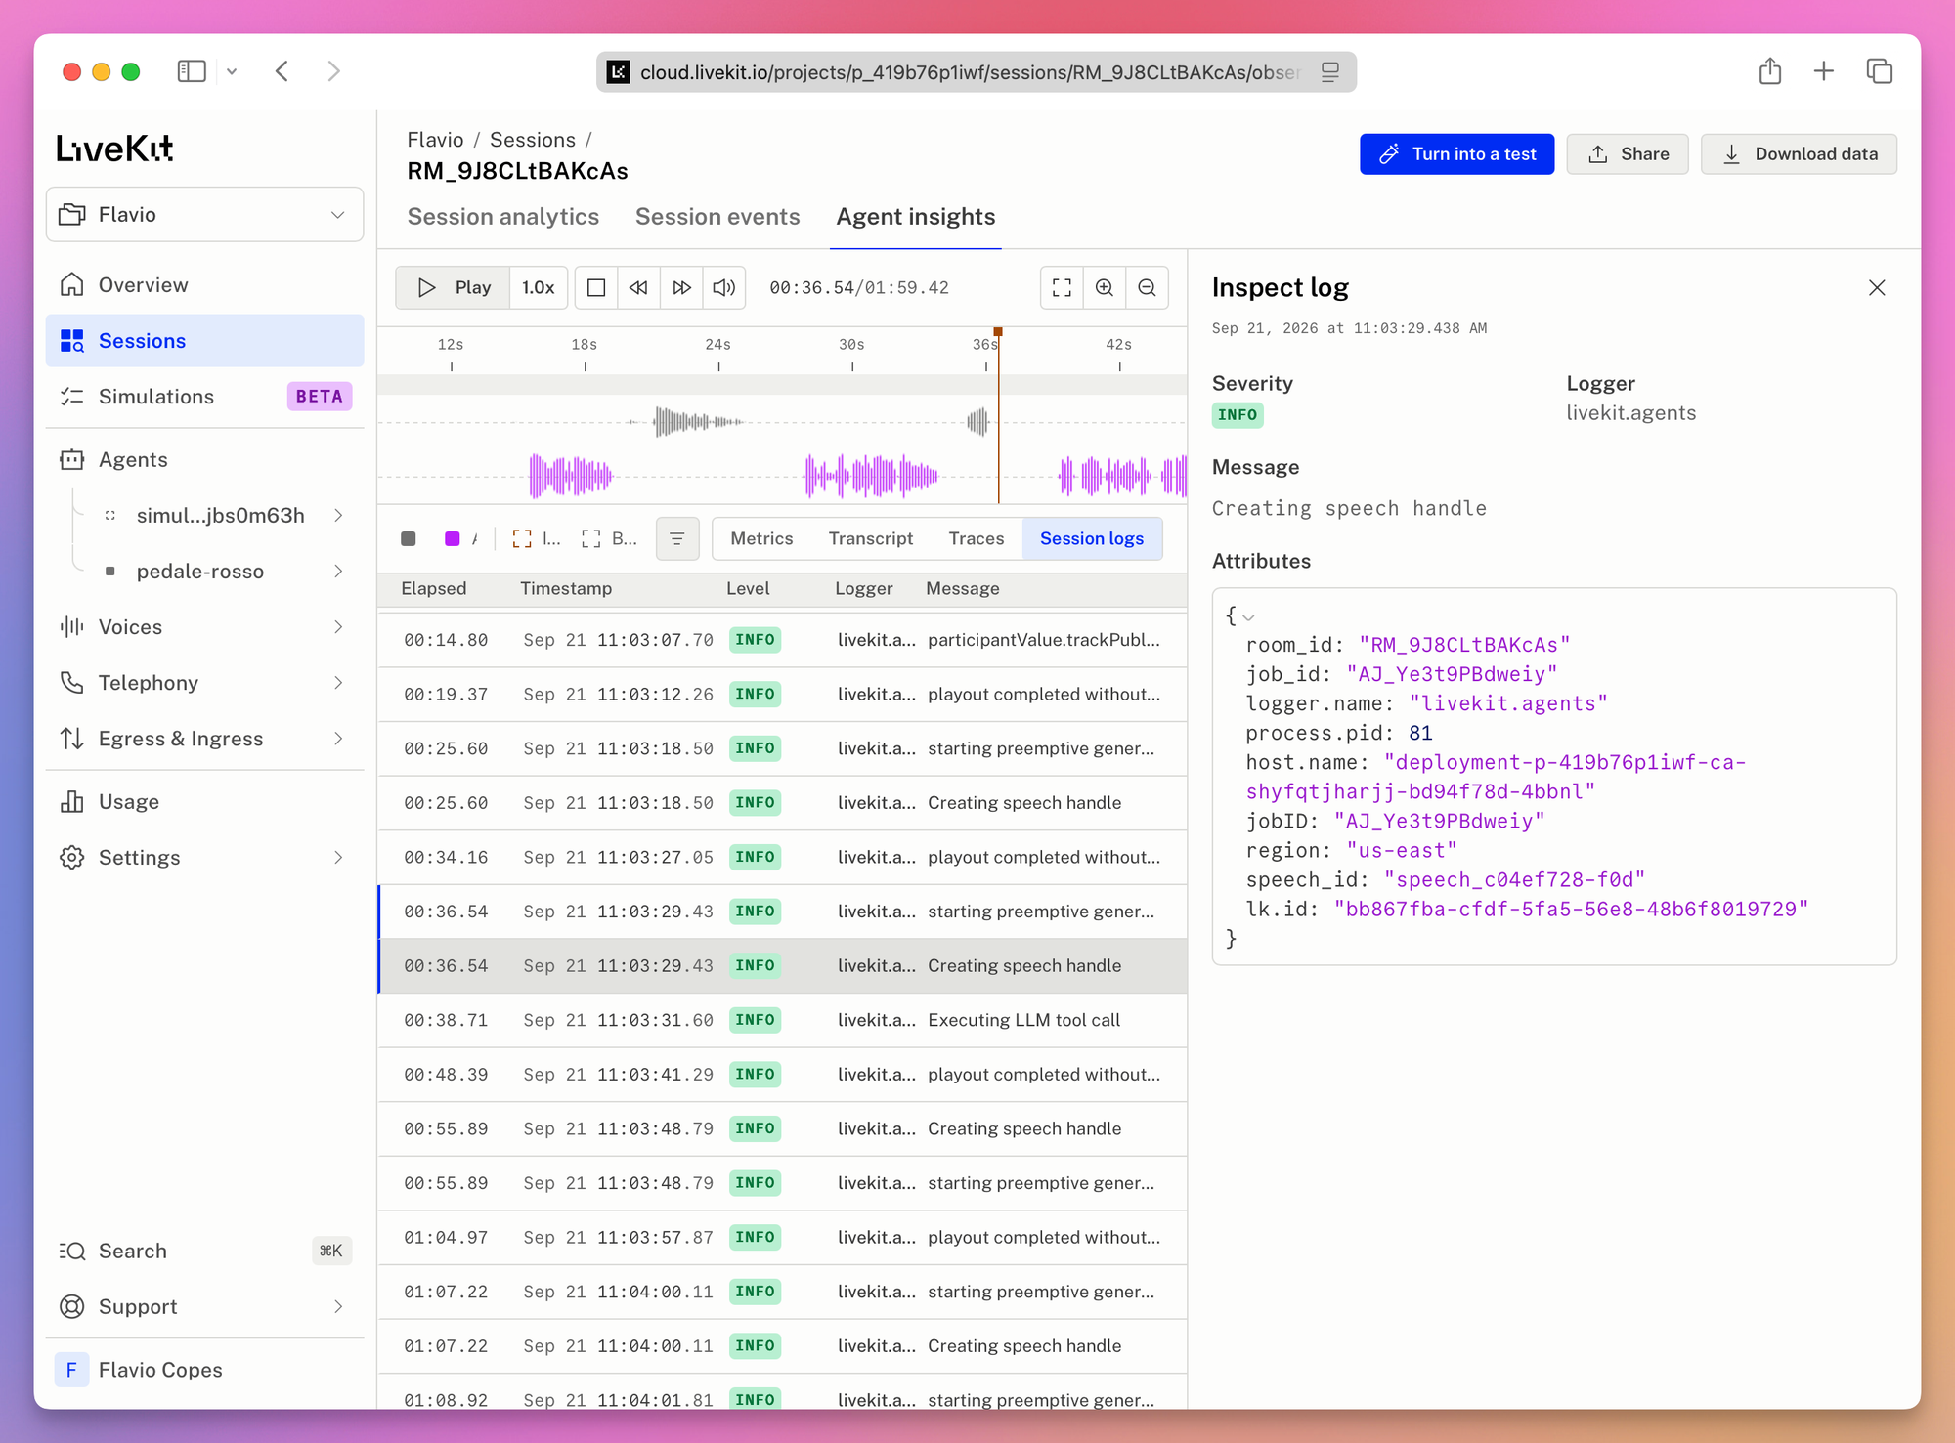
Task: Click the Share button
Action: click(1628, 153)
